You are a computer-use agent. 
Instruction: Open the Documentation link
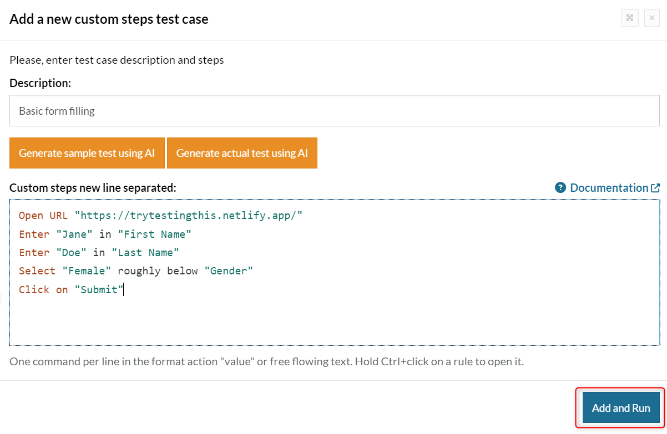point(609,188)
